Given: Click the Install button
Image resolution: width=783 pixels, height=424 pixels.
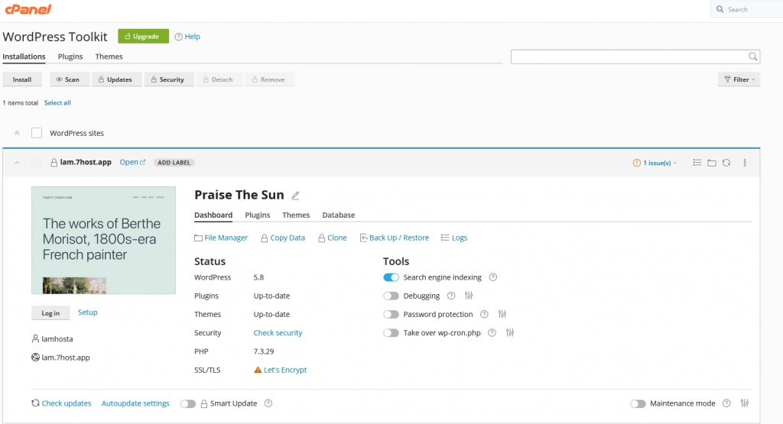Looking at the screenshot, I should (x=22, y=79).
